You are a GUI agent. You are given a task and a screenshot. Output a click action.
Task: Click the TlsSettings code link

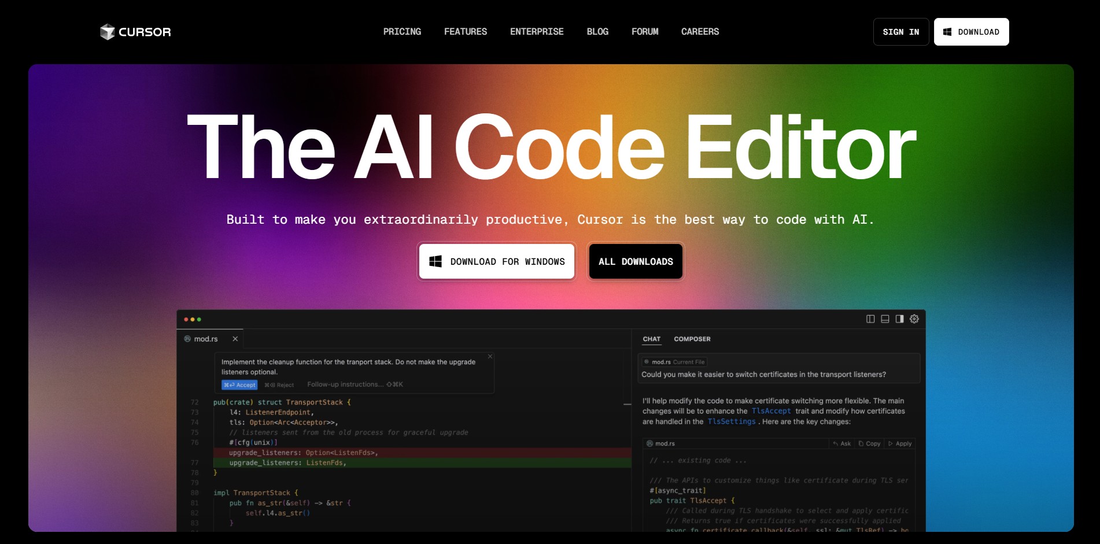(732, 421)
